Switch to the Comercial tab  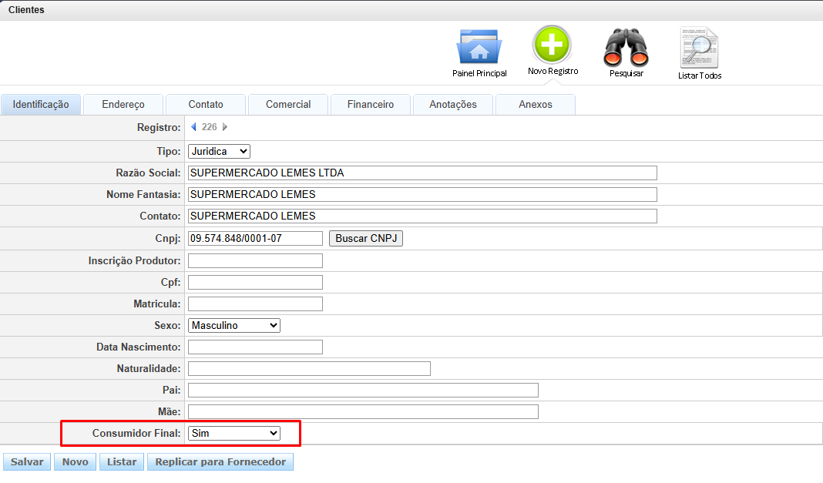click(x=288, y=105)
